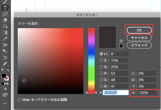
Task: Click the K 100% input field
Action: pos(147,92)
